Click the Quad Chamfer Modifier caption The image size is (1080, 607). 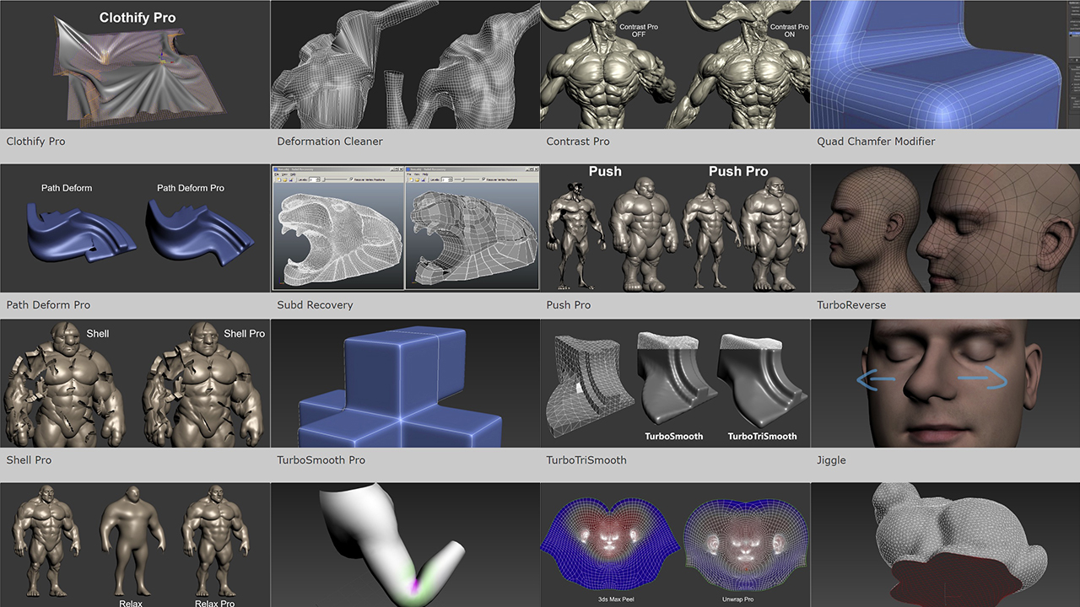pyautogui.click(x=876, y=142)
